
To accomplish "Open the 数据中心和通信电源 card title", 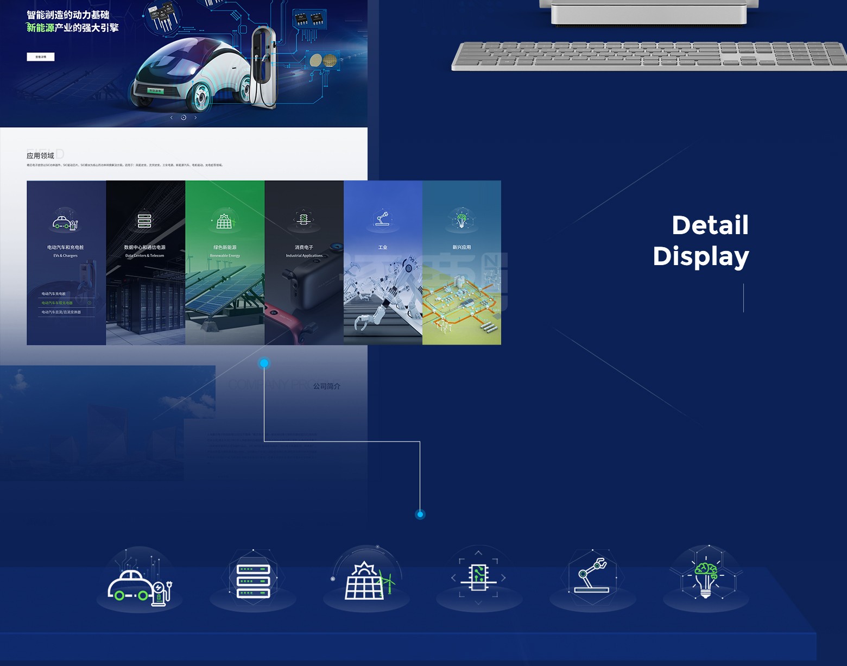I will pyautogui.click(x=145, y=247).
